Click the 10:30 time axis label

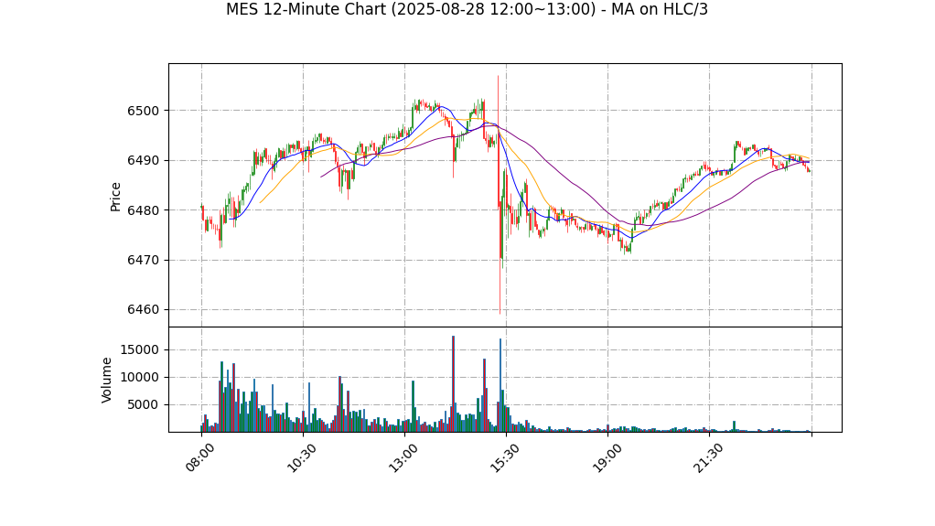301,458
